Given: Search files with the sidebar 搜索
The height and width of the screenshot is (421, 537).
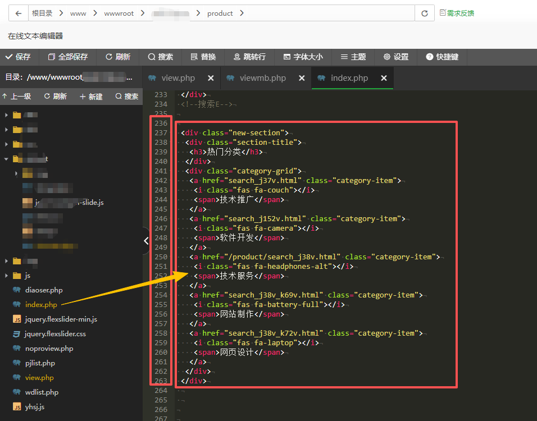Looking at the screenshot, I should click(x=127, y=97).
